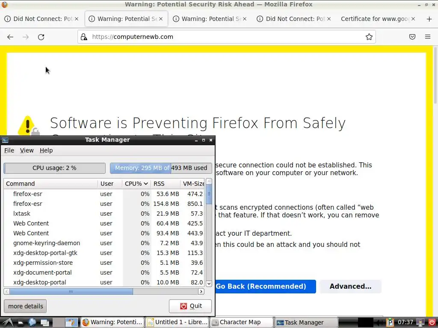Open the Save to Pocket icon
This screenshot has height=328, width=438.
tap(412, 37)
